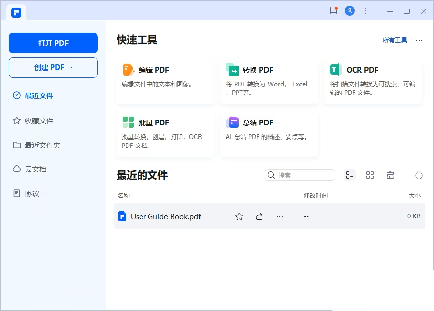This screenshot has height=311, width=434.
Task: Start the 总结 PDF AI summary tool
Action: pos(269,134)
